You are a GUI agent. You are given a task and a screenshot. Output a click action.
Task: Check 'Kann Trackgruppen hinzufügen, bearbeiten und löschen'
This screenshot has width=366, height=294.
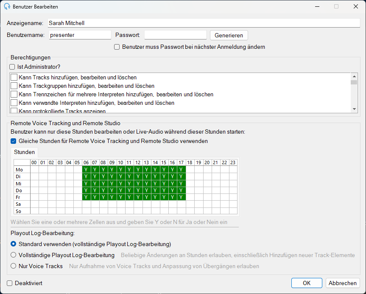pos(14,86)
